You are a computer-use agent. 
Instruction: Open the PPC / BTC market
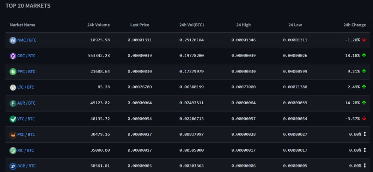click(x=26, y=72)
